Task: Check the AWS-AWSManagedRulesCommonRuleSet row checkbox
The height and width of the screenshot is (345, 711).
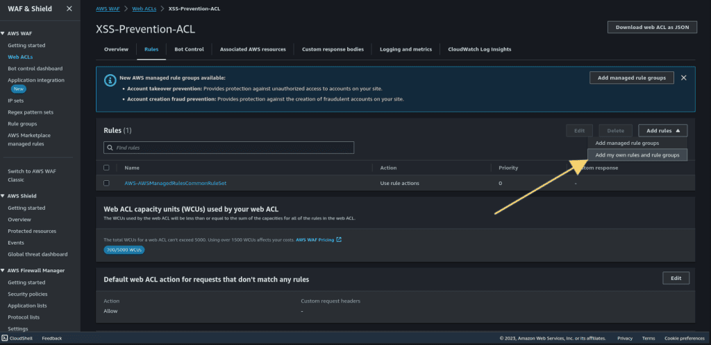Action: (106, 183)
